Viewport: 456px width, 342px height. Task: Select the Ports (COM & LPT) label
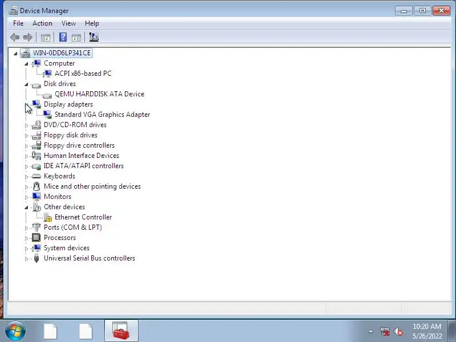point(73,227)
